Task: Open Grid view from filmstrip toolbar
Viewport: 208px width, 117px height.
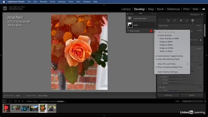Action: click(16, 101)
